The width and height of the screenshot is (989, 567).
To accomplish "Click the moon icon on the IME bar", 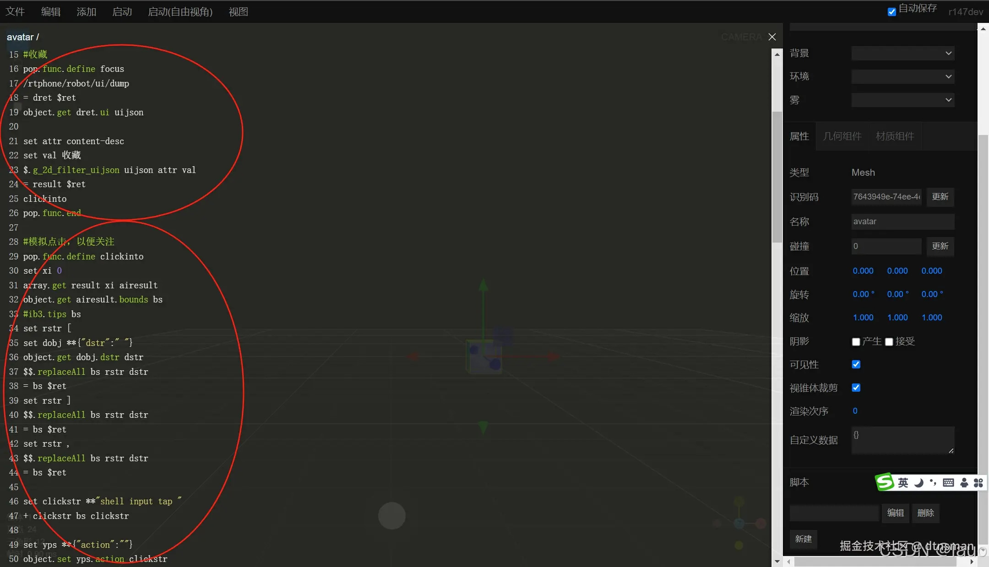I will click(919, 483).
